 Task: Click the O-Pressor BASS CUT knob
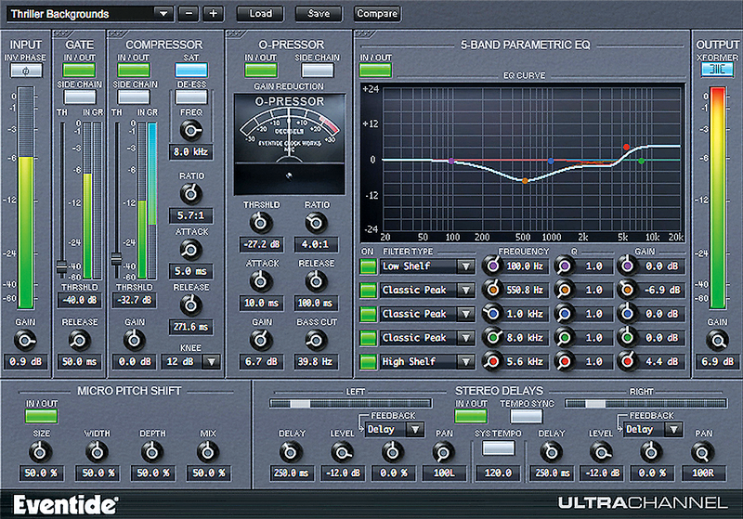pos(316,340)
